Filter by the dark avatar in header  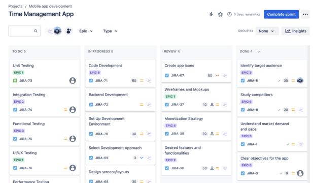[58, 31]
